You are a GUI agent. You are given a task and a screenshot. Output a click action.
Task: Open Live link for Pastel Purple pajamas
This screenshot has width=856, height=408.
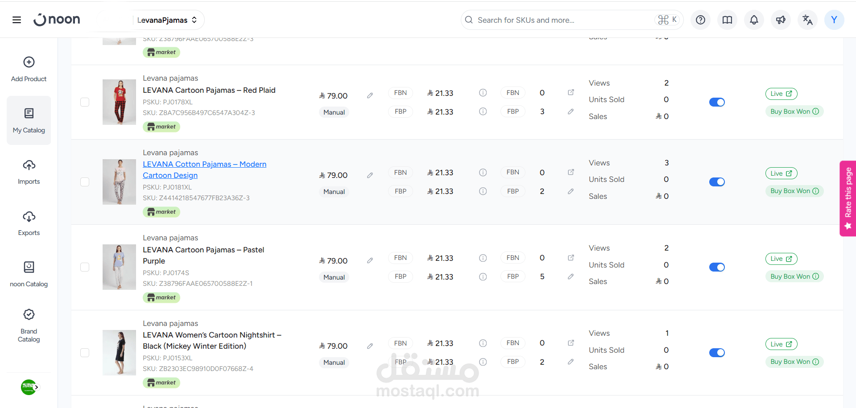point(781,259)
